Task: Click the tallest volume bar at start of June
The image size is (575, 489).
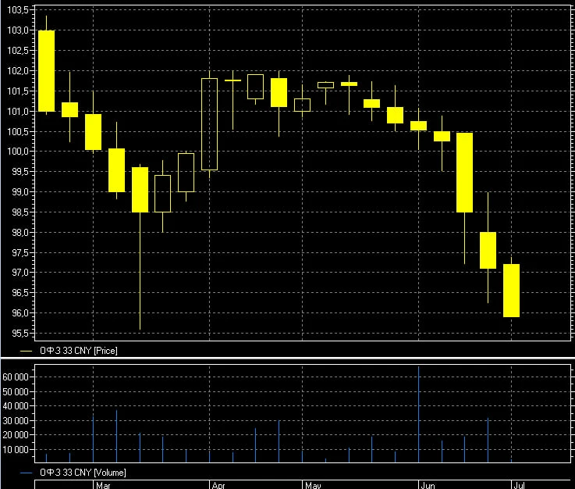Action: click(418, 414)
